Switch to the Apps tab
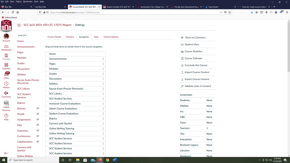 [x=96, y=37]
